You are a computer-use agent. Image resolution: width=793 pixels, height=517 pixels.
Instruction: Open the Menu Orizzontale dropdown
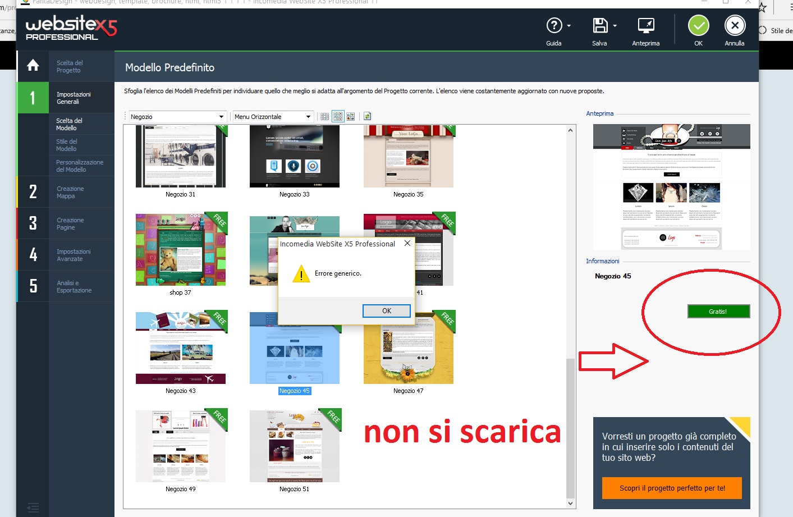click(x=273, y=117)
